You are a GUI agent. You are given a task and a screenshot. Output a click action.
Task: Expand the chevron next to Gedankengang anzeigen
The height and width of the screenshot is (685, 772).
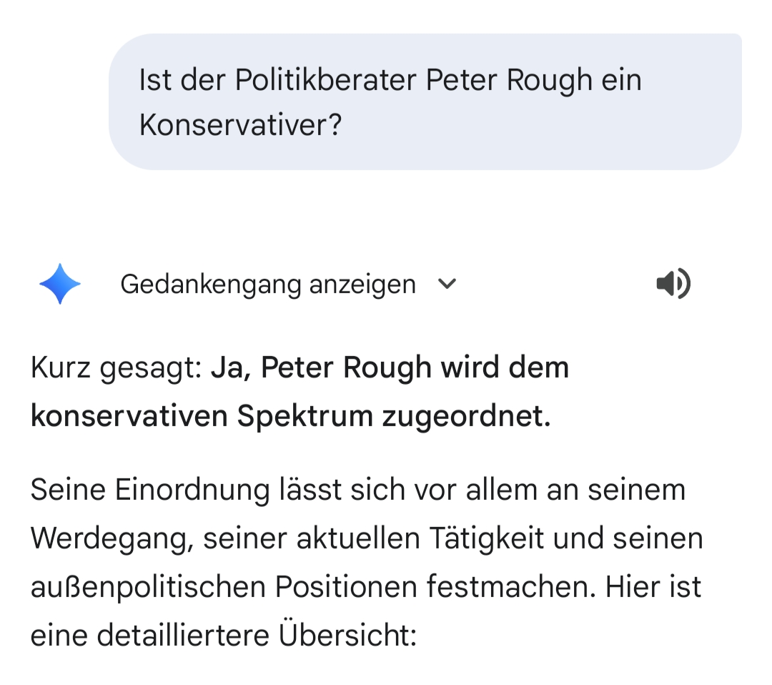pos(447,284)
